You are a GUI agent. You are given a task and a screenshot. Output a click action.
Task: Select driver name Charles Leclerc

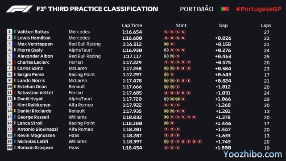pyautogui.click(x=33, y=62)
